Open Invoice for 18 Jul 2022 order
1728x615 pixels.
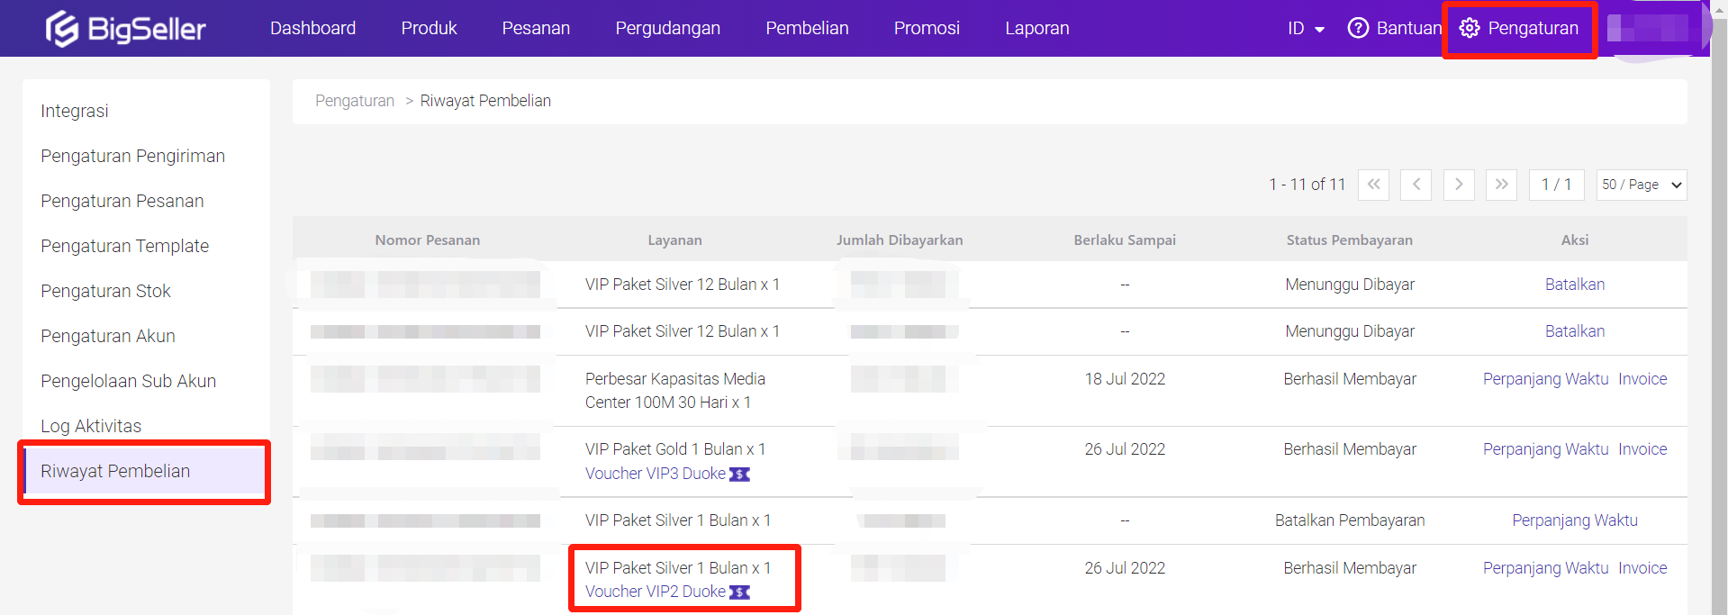[1642, 379]
